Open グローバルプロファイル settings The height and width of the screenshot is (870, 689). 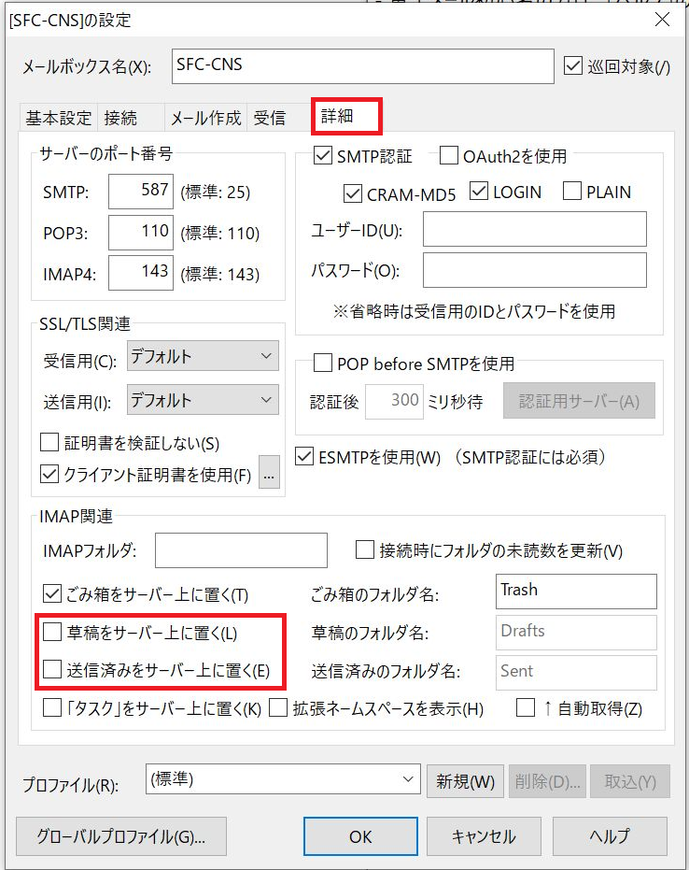click(x=121, y=836)
